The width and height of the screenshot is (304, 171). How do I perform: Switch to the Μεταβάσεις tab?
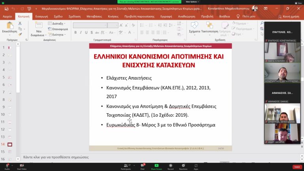94,17
